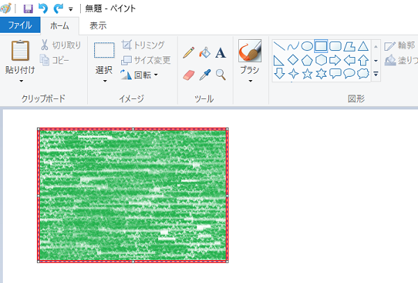
Task: Select the Pencil tool
Action: 189,52
